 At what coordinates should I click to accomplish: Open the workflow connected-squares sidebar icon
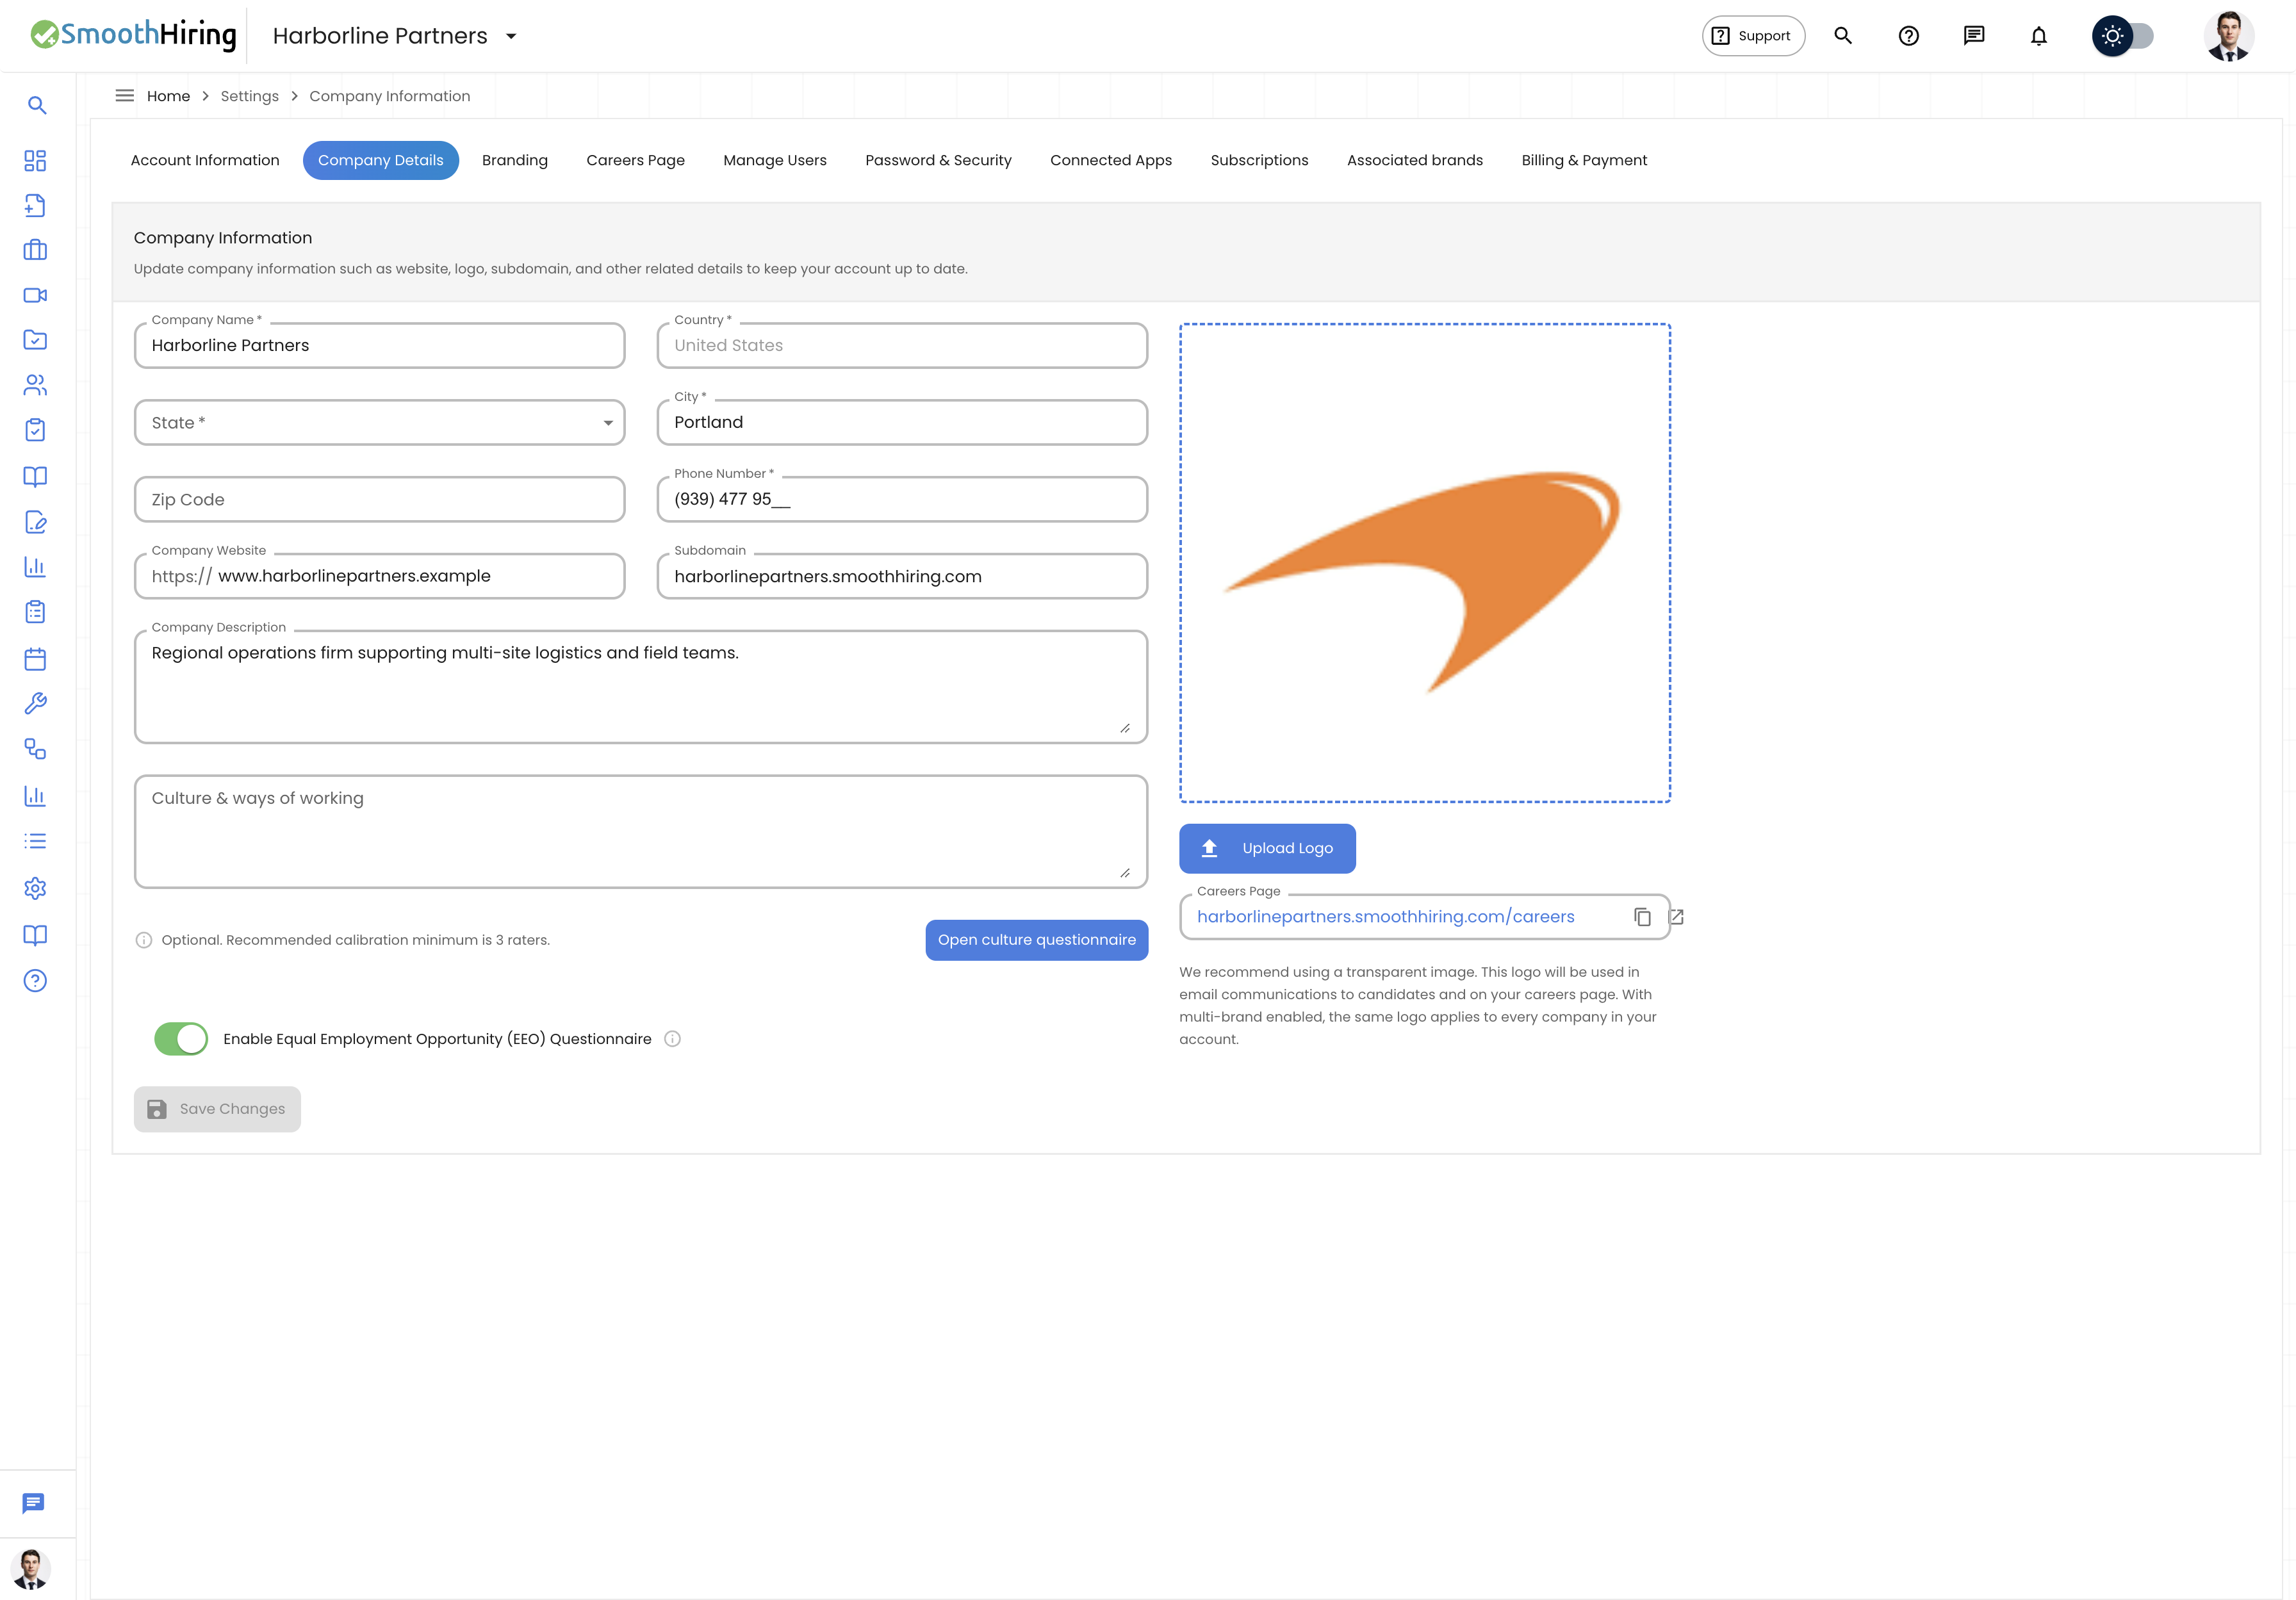(35, 749)
